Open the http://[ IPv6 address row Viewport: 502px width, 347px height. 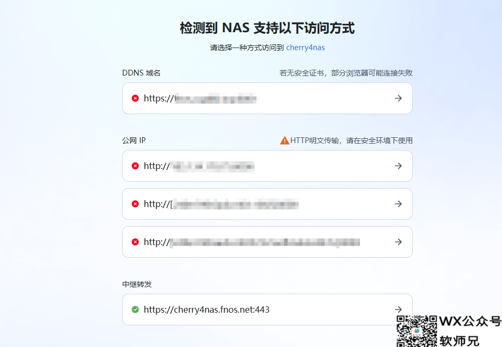(x=267, y=204)
